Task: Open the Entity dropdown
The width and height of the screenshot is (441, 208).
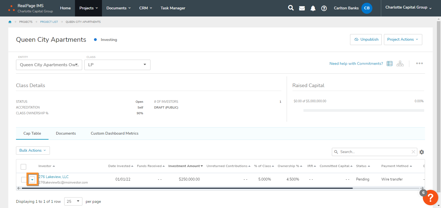Action: [49, 65]
